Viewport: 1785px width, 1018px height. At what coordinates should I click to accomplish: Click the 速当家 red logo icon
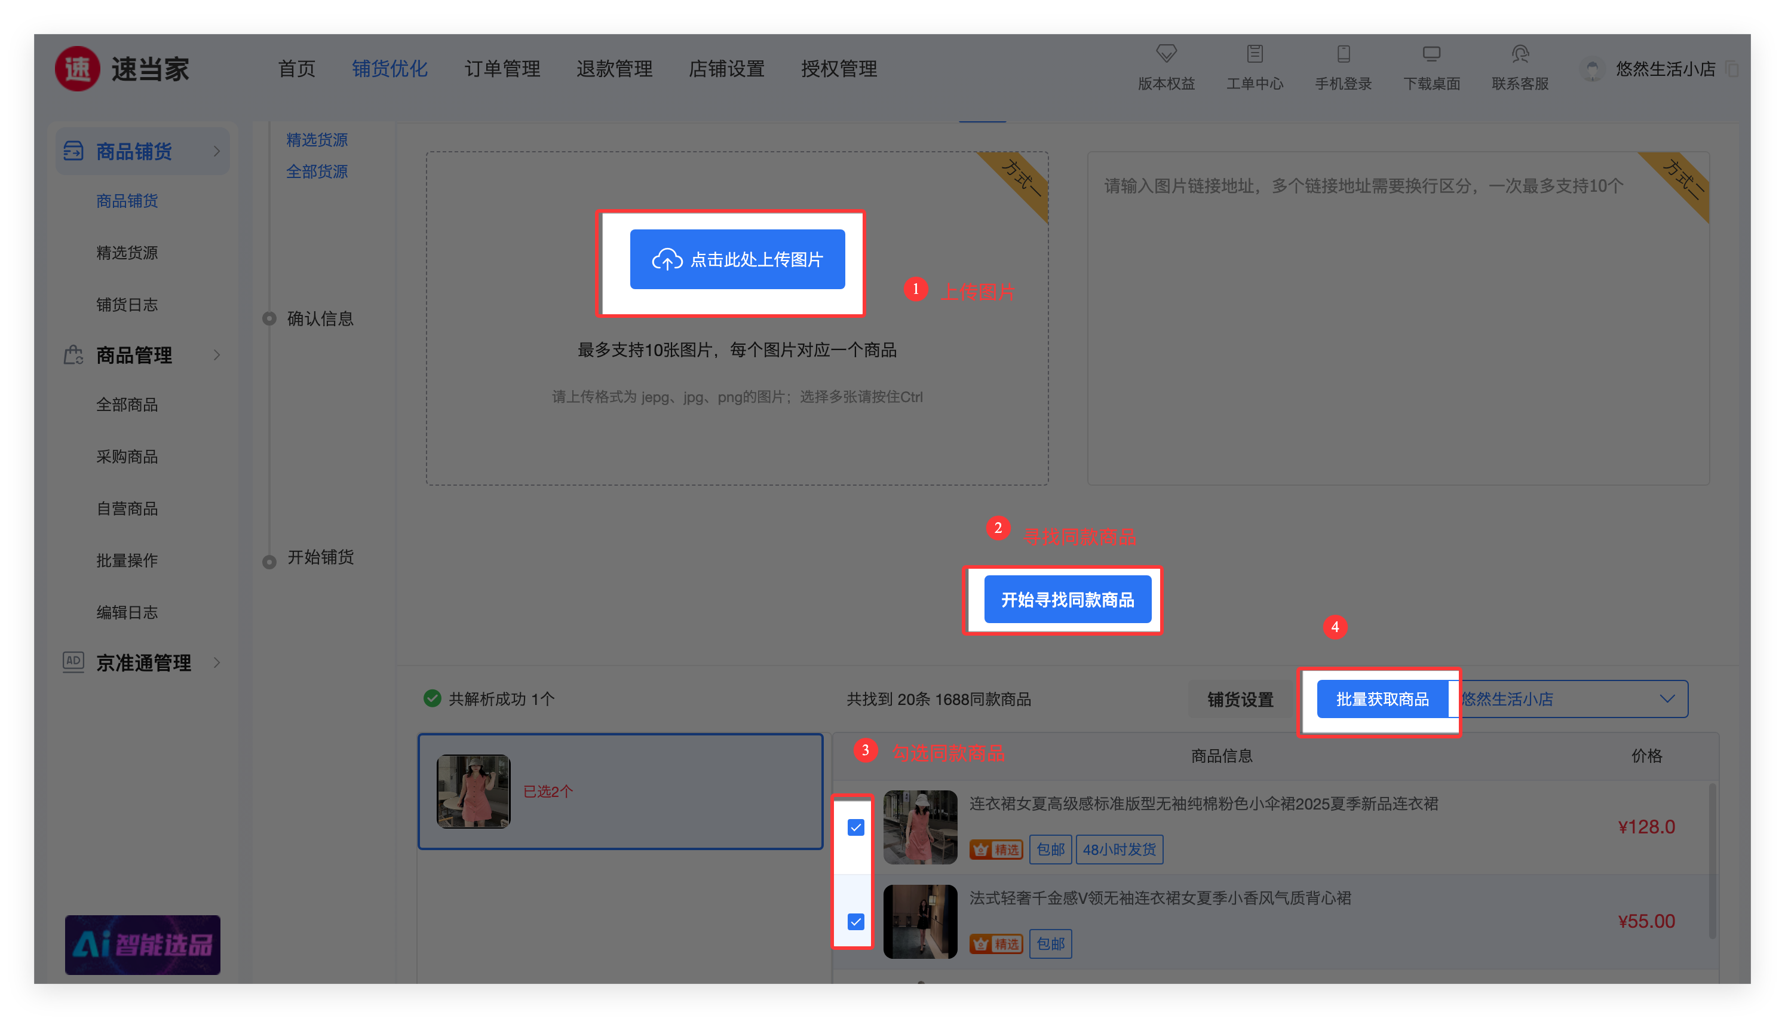pyautogui.click(x=77, y=69)
